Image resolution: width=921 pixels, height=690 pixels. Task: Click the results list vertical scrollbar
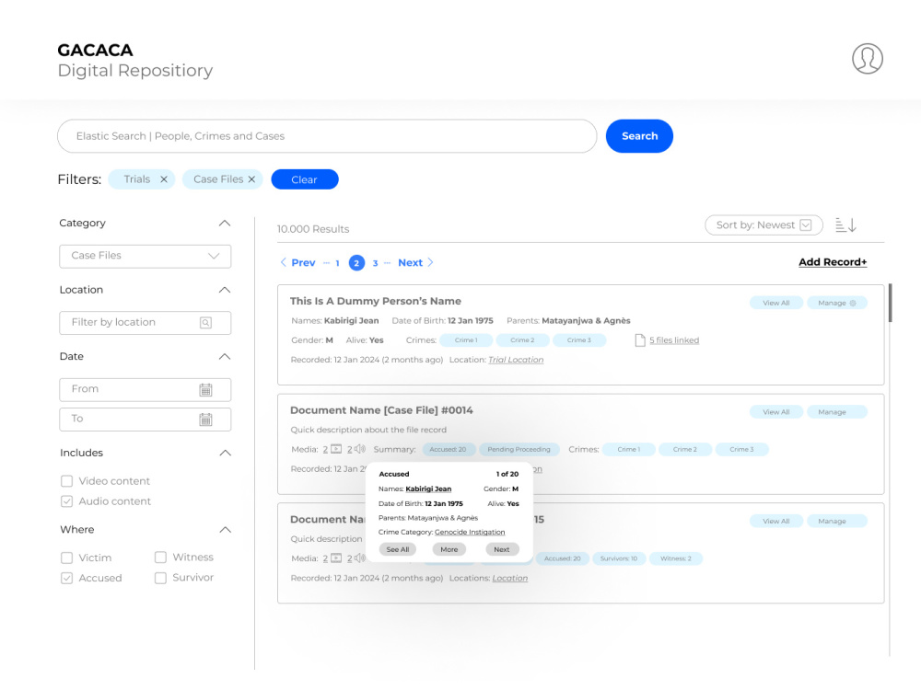[x=891, y=304]
